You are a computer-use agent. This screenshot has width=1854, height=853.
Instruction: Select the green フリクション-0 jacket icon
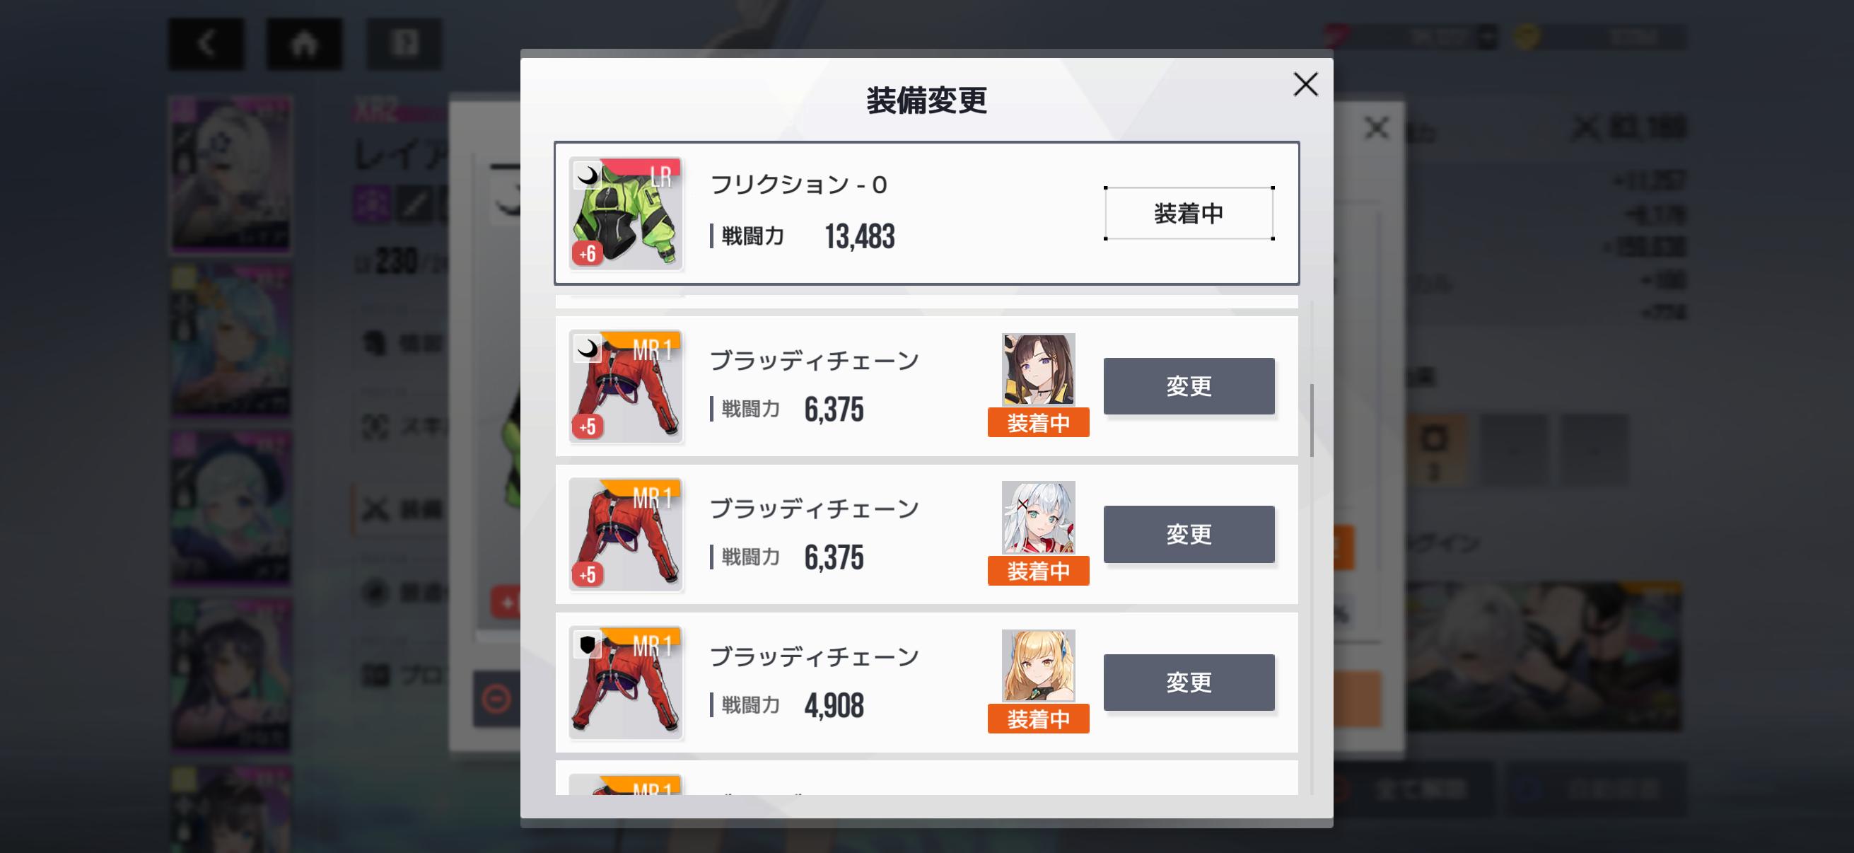pos(626,213)
